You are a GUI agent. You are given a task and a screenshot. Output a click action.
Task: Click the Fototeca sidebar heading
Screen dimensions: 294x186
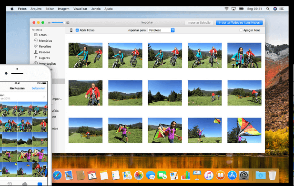(37, 30)
